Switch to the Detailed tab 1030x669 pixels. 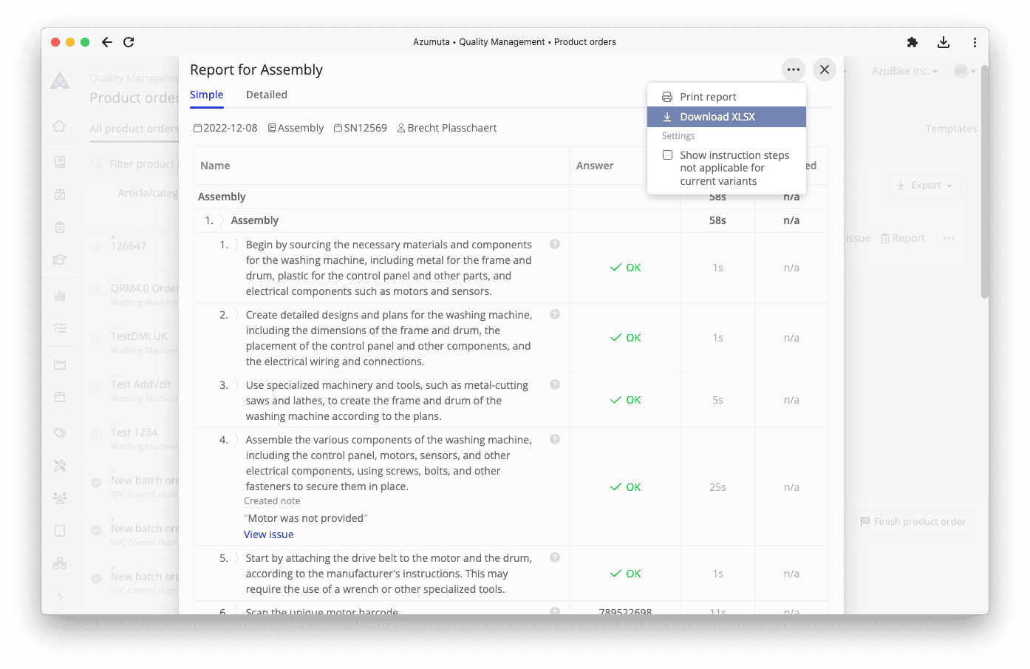point(266,94)
